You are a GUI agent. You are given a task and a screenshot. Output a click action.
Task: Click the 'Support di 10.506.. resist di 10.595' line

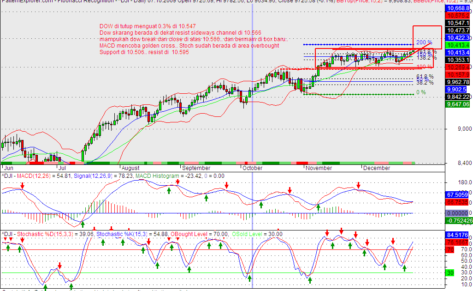click(144, 52)
